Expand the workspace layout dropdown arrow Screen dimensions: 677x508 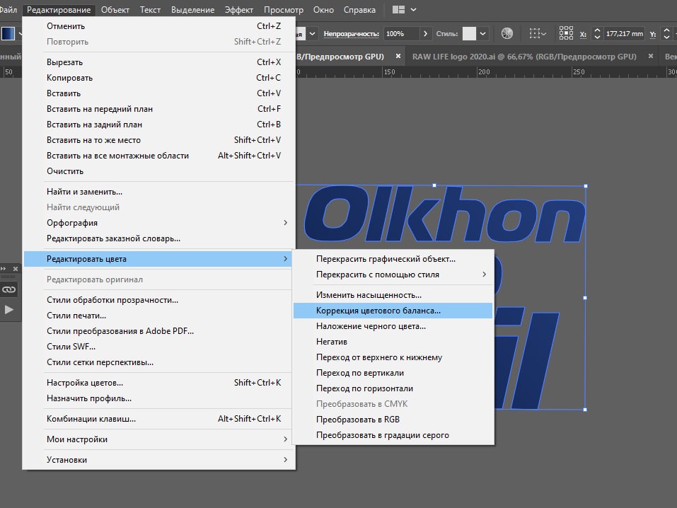click(x=413, y=9)
